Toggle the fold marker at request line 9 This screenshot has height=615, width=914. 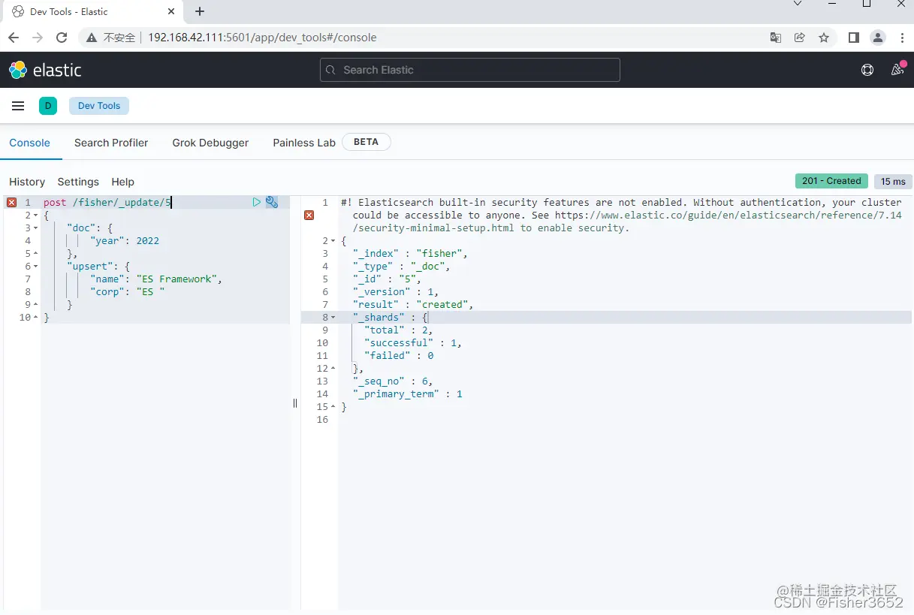click(35, 305)
